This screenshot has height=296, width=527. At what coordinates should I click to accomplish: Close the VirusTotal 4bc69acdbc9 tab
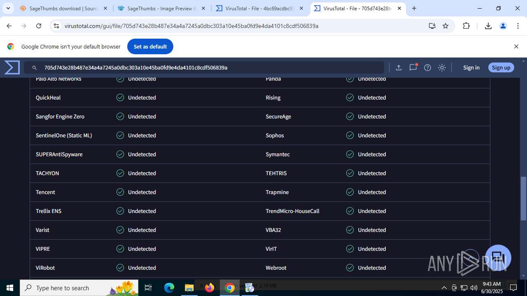pyautogui.click(x=301, y=8)
